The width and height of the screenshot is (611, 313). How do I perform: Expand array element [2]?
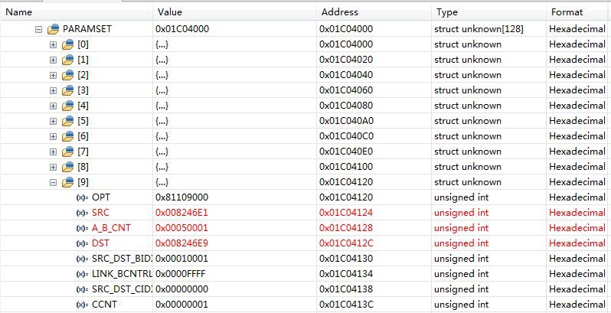click(x=53, y=75)
